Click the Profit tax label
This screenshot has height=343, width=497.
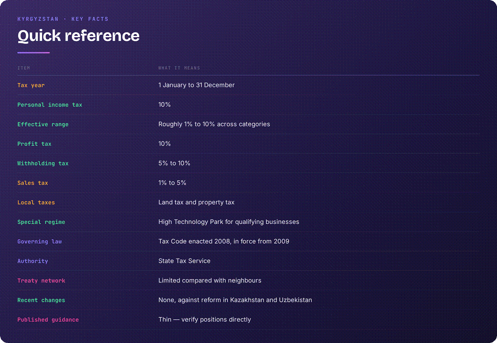pyautogui.click(x=34, y=144)
